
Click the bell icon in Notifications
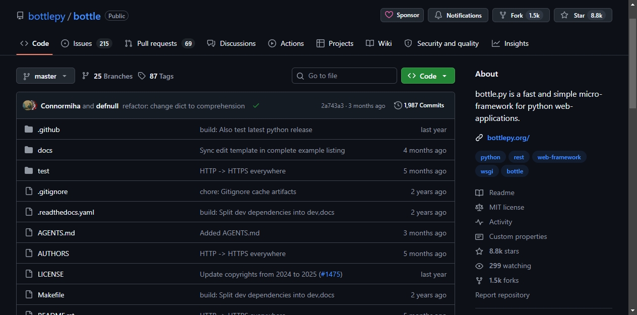438,15
